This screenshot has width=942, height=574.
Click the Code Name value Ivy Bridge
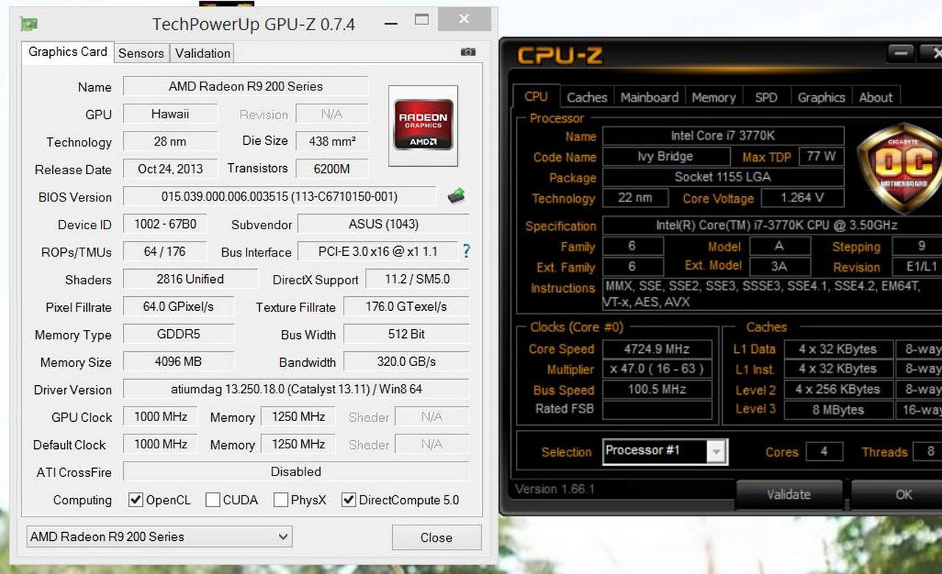665,157
